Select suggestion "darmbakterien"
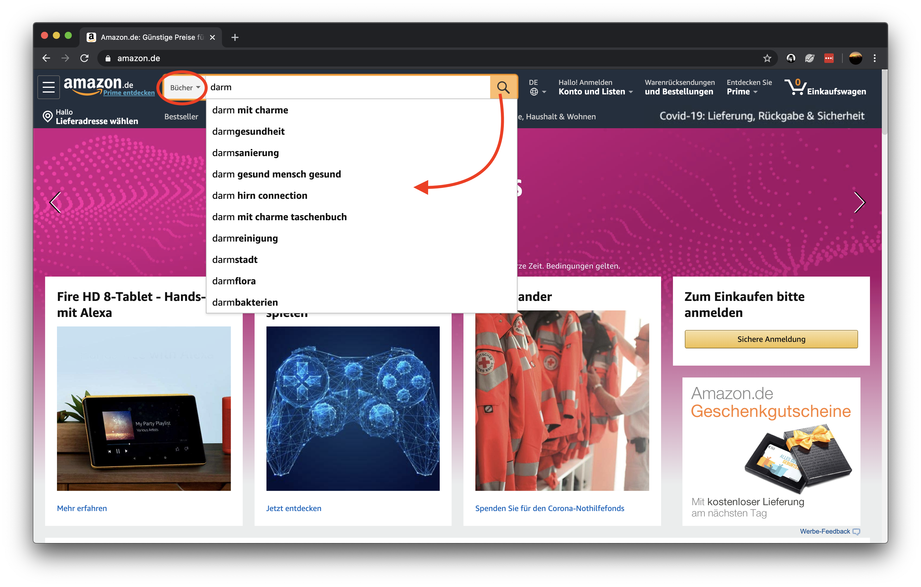This screenshot has height=587, width=921. pyautogui.click(x=361, y=302)
